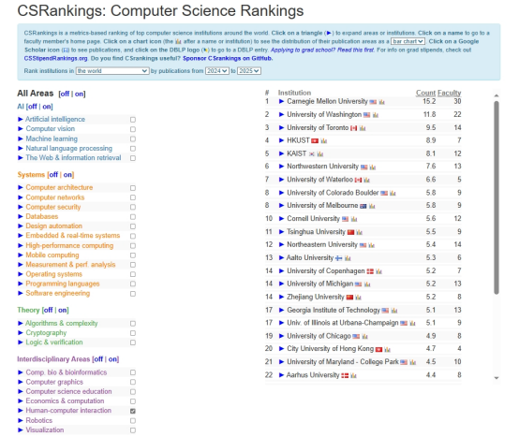Open University of Colorado Boulder chart icon
The image size is (519, 437).
[x=393, y=193]
